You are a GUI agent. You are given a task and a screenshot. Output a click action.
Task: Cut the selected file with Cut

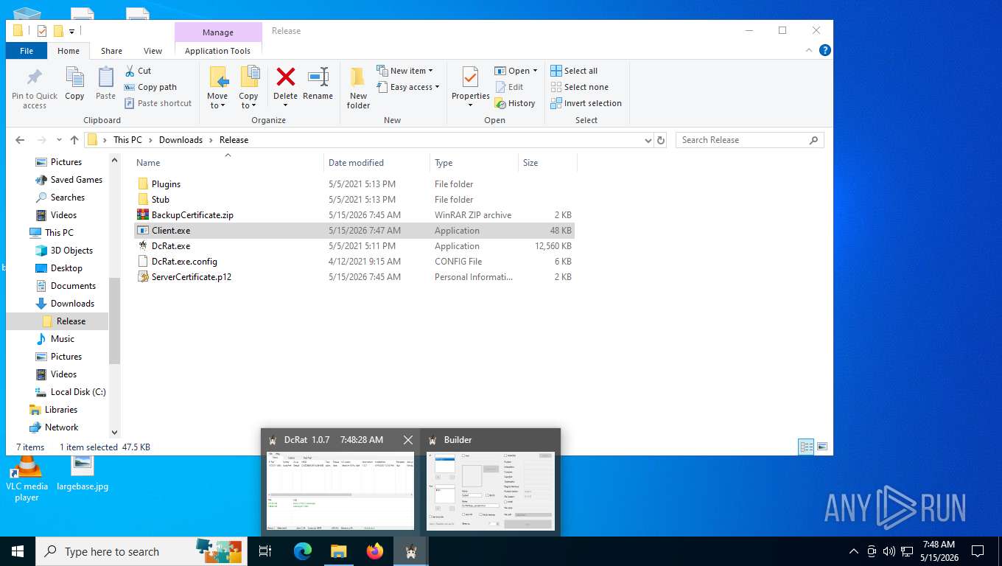138,71
